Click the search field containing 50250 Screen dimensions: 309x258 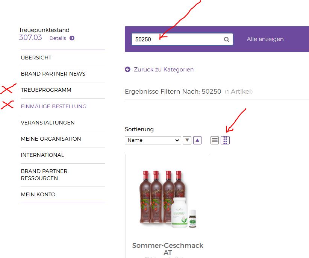tap(177, 39)
